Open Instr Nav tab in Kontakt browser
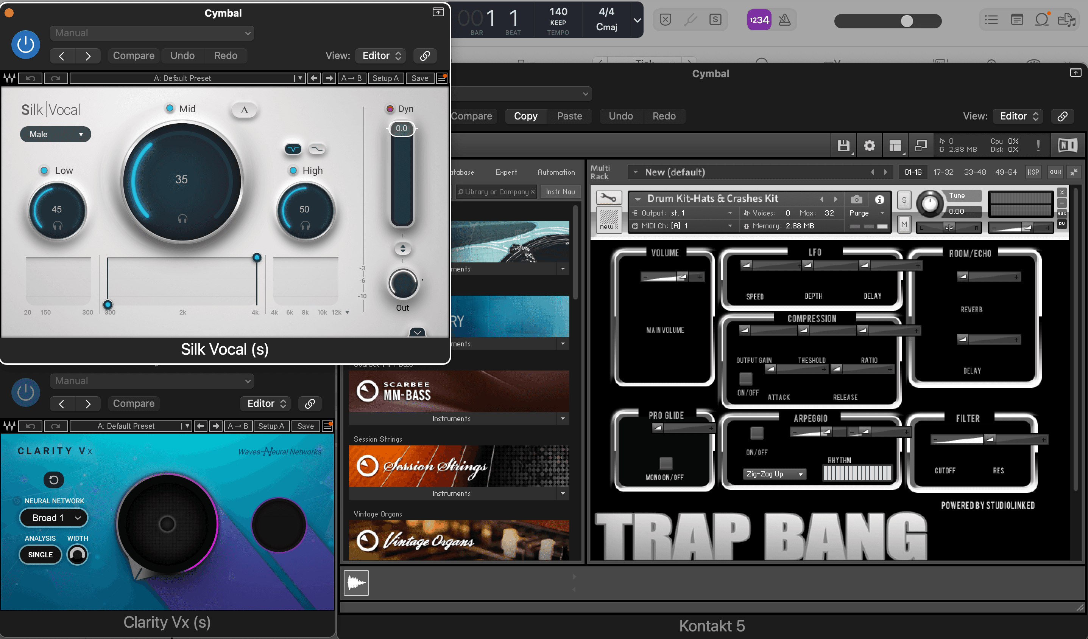 coord(560,192)
